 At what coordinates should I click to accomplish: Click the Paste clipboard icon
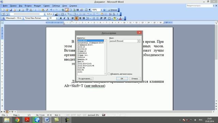tap(43, 10)
